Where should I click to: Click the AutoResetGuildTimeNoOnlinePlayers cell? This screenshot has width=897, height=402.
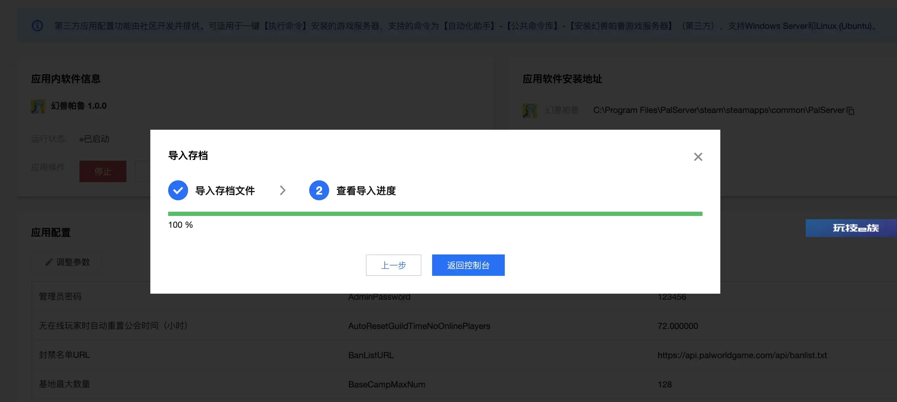click(x=419, y=326)
